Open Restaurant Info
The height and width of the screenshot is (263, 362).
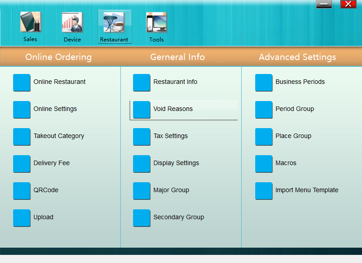point(175,82)
